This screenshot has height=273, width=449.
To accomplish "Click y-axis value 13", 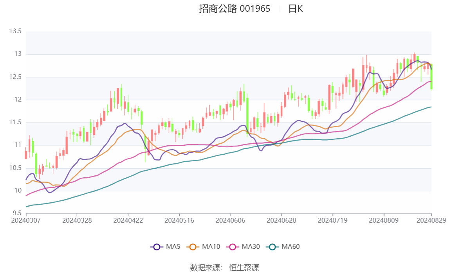I will pos(18,54).
